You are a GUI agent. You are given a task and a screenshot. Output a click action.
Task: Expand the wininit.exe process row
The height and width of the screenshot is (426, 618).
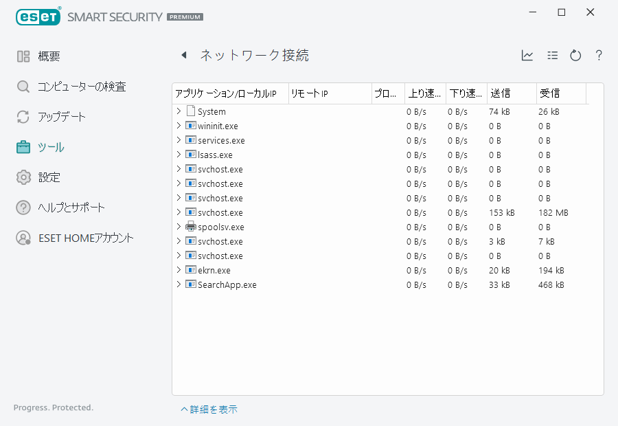pyautogui.click(x=179, y=126)
